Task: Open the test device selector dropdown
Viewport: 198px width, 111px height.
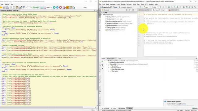Action: click(x=155, y=7)
